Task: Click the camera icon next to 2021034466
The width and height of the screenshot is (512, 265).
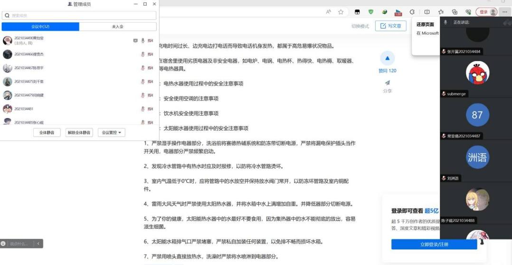Action: (150, 55)
